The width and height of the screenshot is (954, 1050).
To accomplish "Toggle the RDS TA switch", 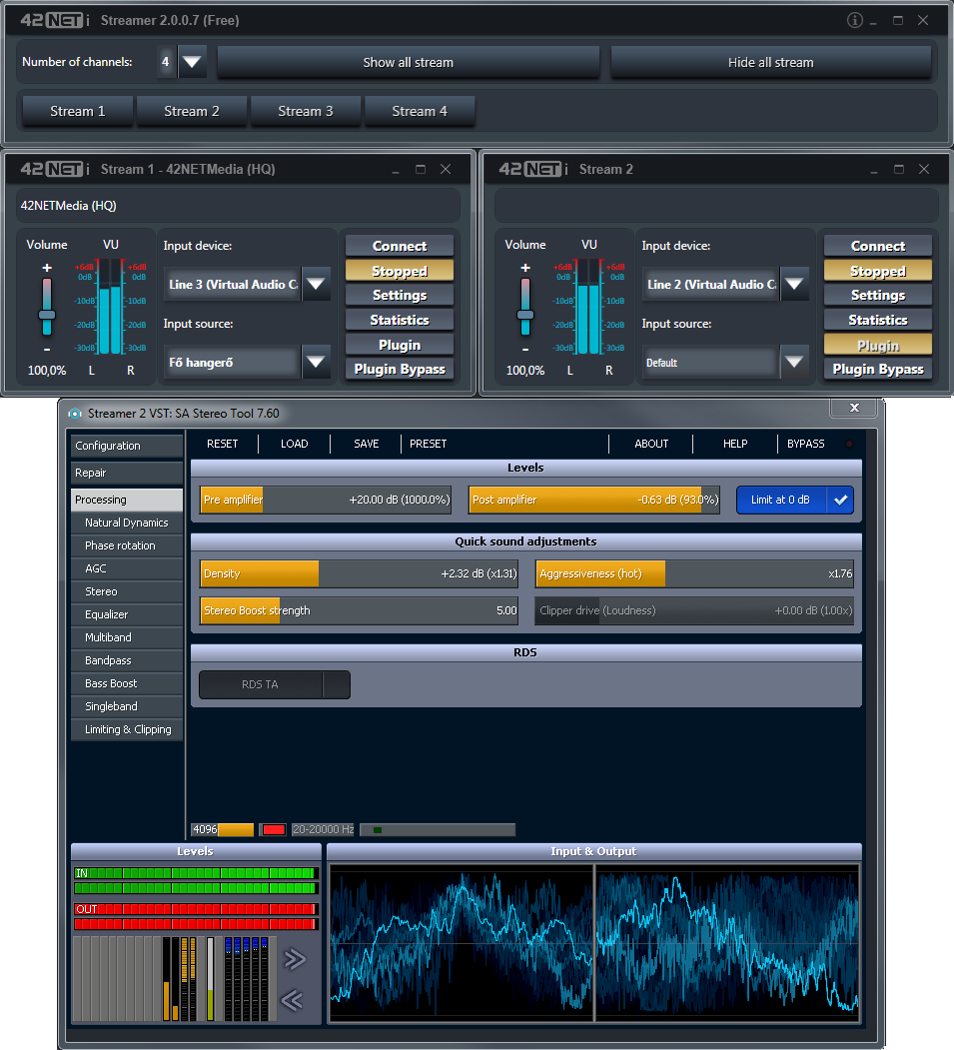I will (275, 684).
